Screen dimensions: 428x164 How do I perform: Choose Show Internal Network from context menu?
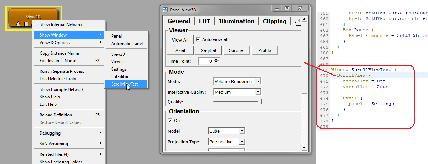tap(61, 24)
